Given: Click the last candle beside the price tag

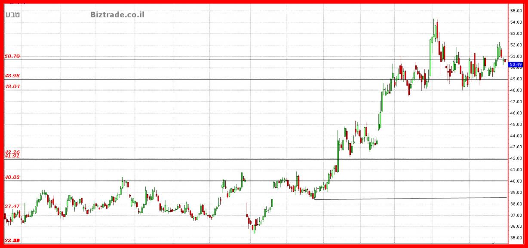Looking at the screenshot, I should coord(505,62).
